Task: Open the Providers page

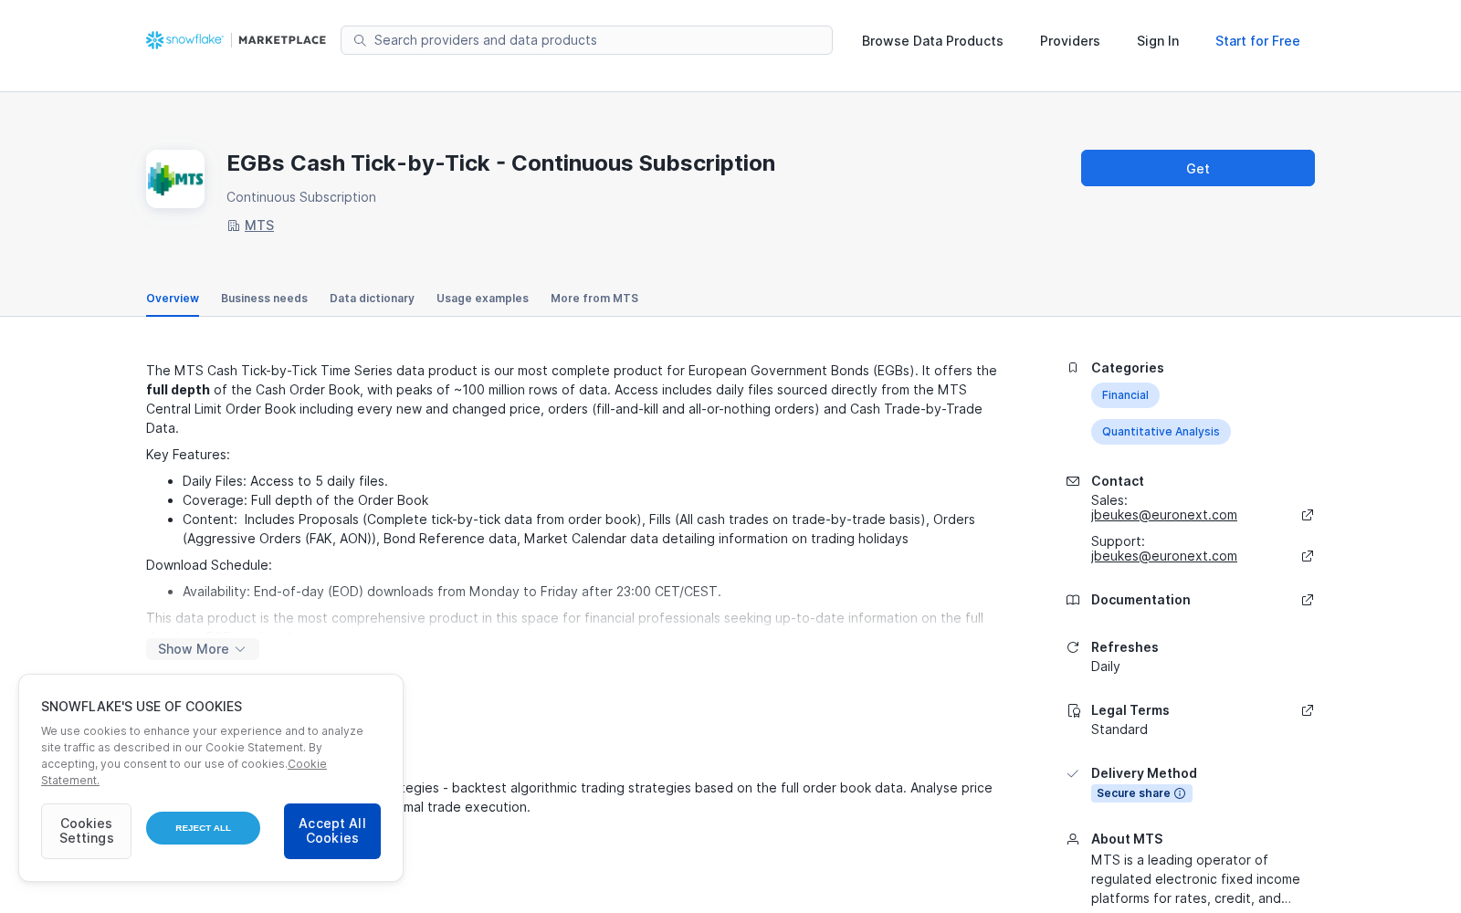Action: click(x=1070, y=41)
